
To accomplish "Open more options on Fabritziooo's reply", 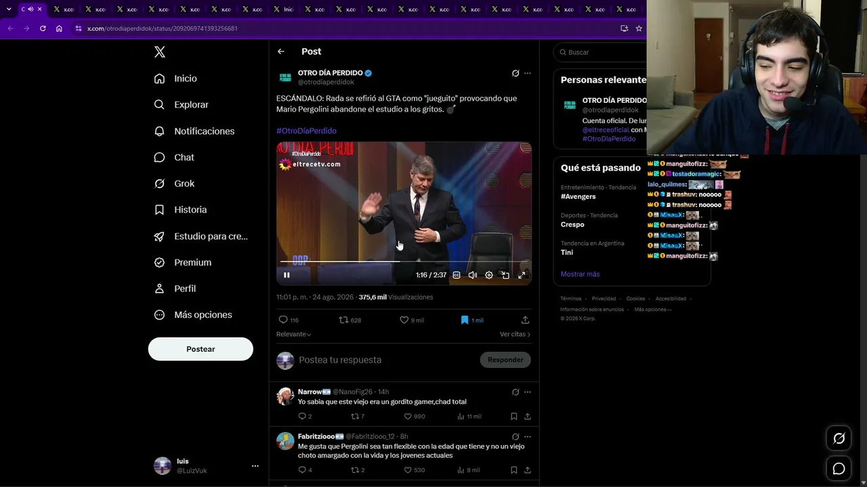I will [x=528, y=436].
